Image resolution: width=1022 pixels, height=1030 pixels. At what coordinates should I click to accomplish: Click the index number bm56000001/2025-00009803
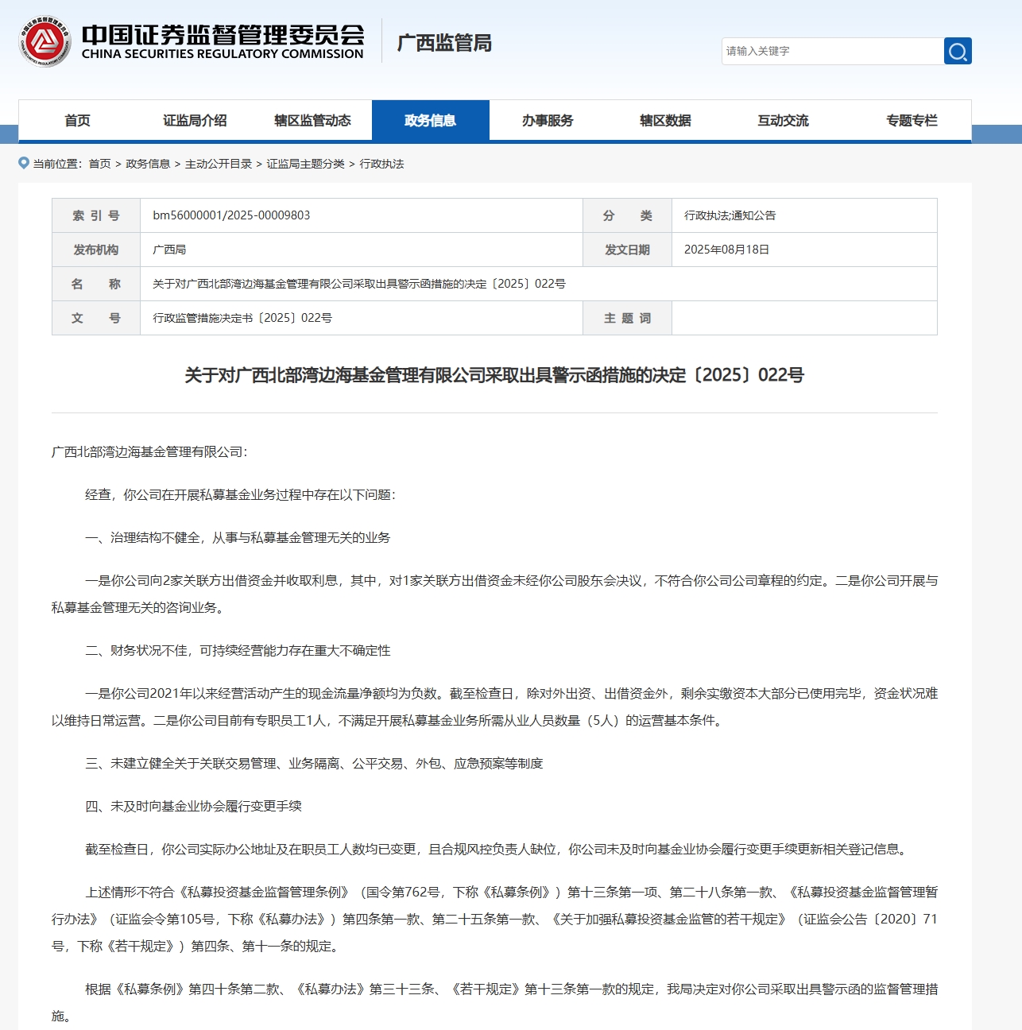click(x=231, y=215)
